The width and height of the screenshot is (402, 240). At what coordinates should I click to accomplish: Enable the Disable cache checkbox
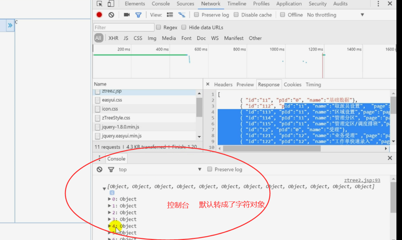[236, 15]
